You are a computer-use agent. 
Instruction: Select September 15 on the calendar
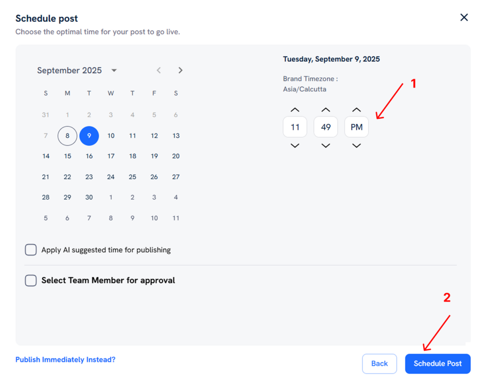coord(67,156)
